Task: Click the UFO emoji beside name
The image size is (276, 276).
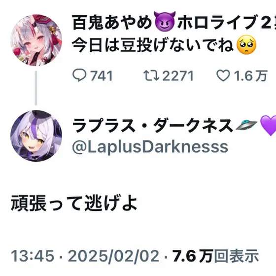Action: click(246, 125)
